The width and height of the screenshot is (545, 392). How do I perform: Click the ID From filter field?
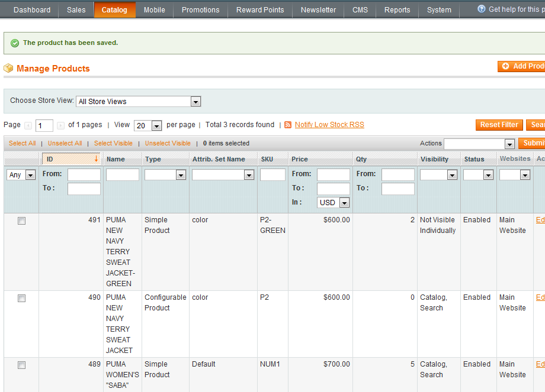[84, 174]
